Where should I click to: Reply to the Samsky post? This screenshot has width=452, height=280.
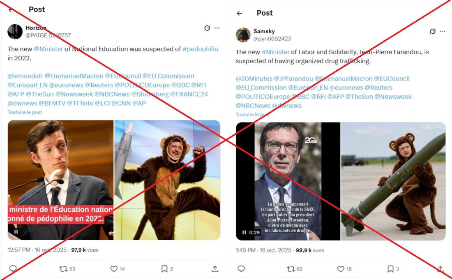[x=241, y=269]
